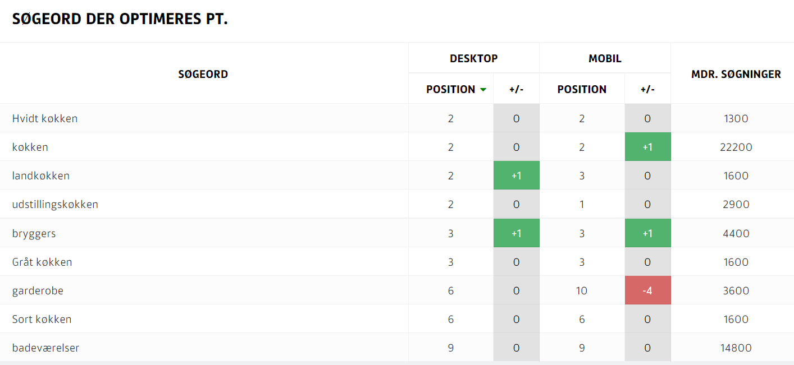This screenshot has width=794, height=365.
Task: Click the green sort arrow beside Desktop Position
Action: pyautogui.click(x=483, y=90)
